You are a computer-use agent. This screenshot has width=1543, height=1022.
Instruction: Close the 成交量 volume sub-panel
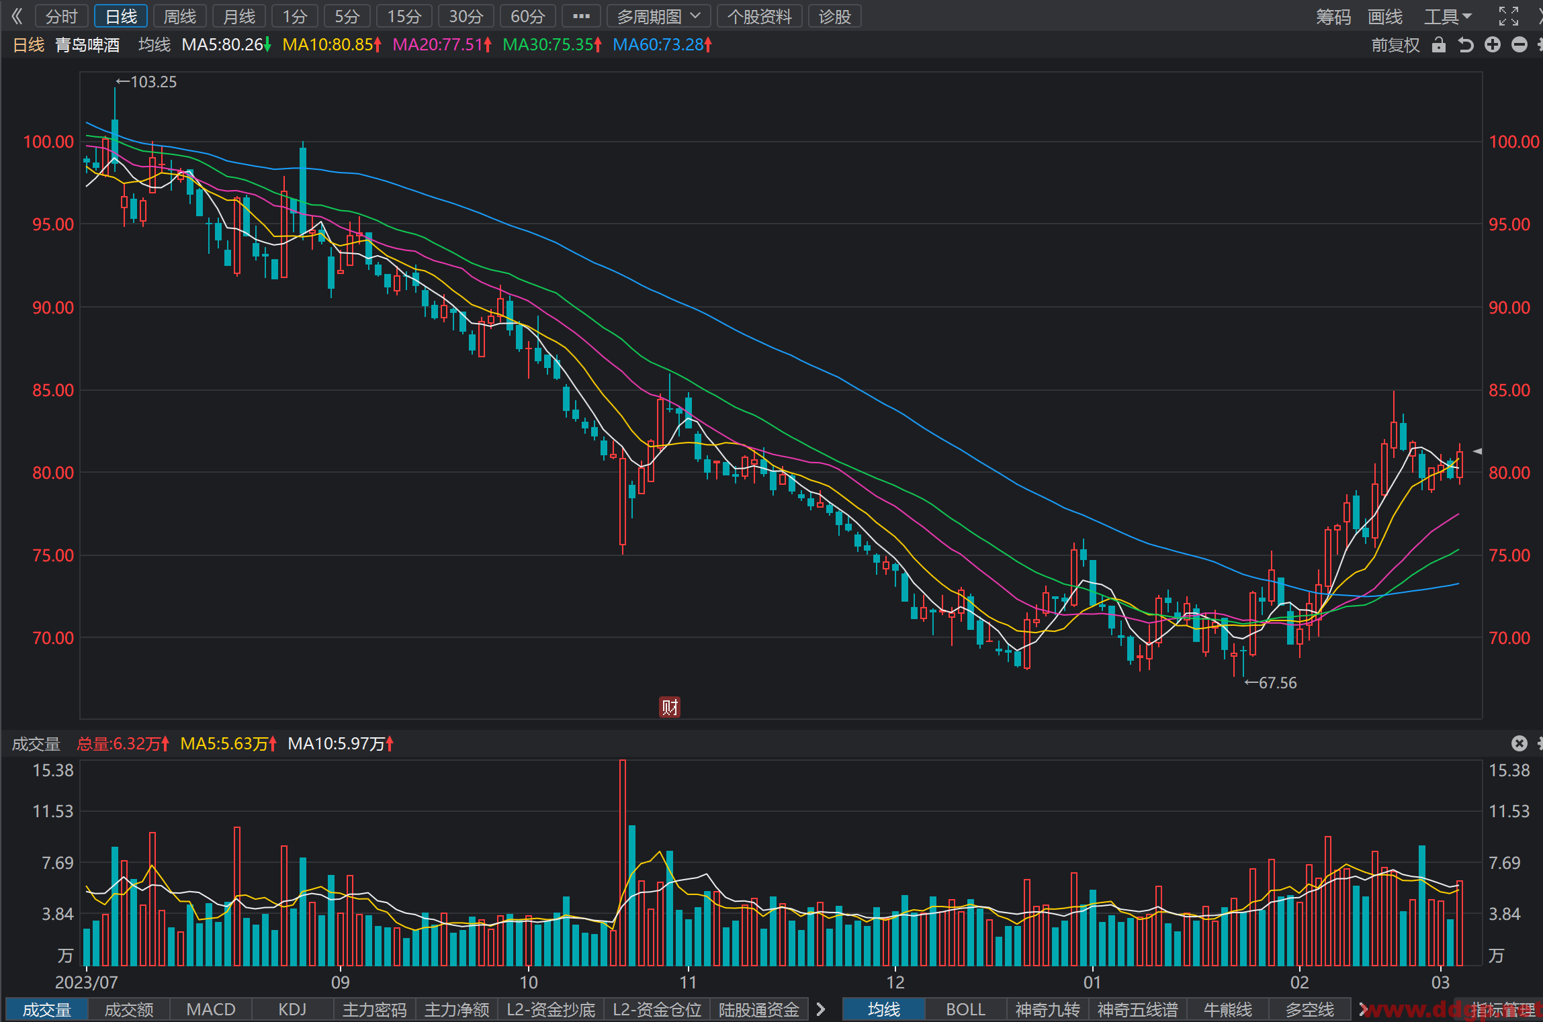pyautogui.click(x=1519, y=743)
